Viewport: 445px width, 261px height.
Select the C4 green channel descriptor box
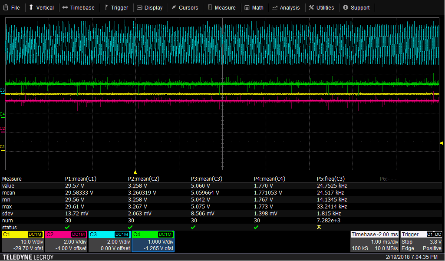(153, 241)
